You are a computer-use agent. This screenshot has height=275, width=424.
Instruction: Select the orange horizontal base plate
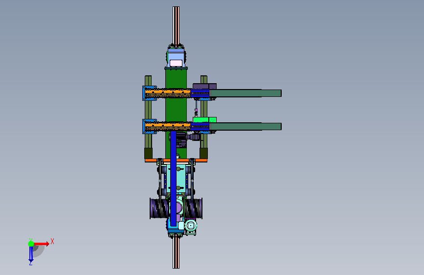[x=176, y=160]
